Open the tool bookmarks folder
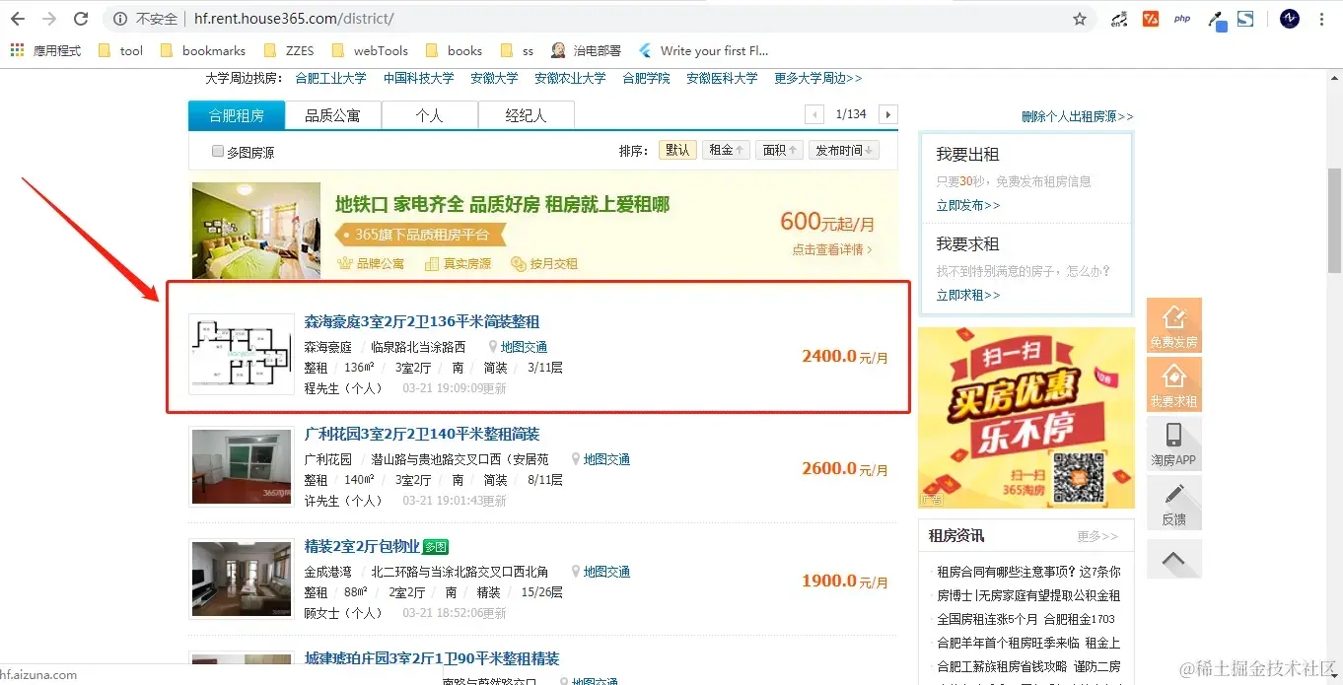The height and width of the screenshot is (685, 1343). point(120,50)
